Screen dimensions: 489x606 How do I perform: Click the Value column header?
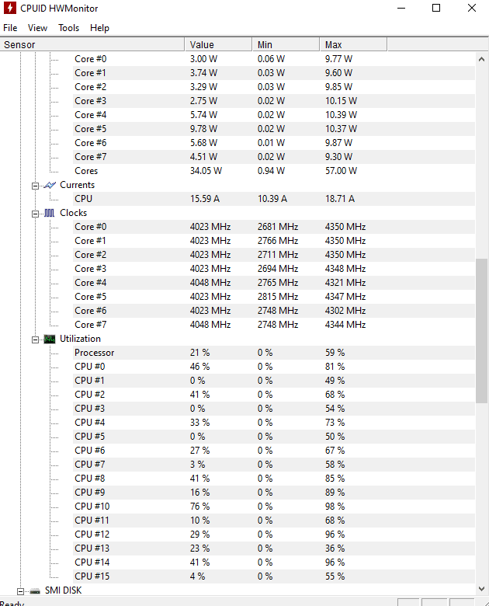pyautogui.click(x=219, y=44)
